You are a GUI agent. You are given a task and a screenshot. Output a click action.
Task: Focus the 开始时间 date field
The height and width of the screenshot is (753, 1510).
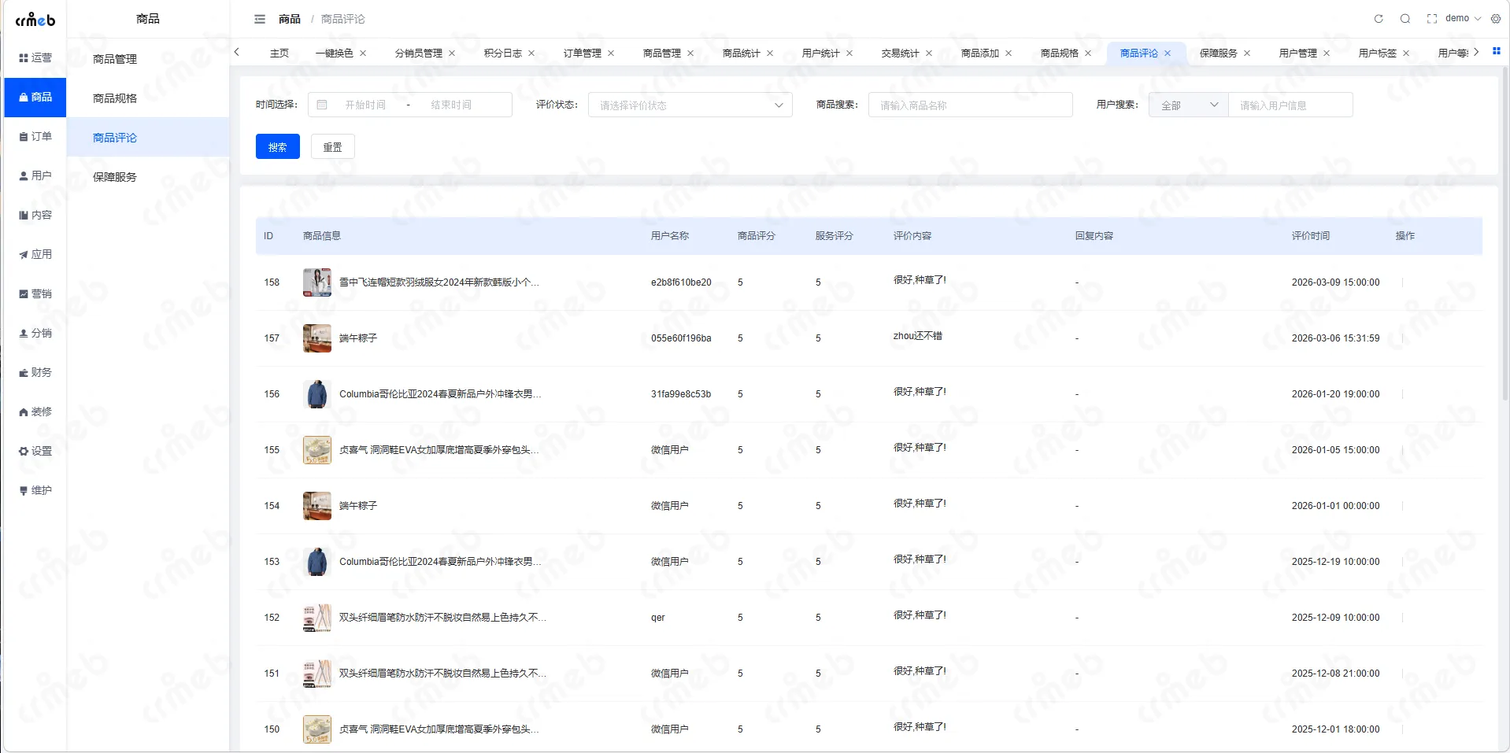[365, 105]
